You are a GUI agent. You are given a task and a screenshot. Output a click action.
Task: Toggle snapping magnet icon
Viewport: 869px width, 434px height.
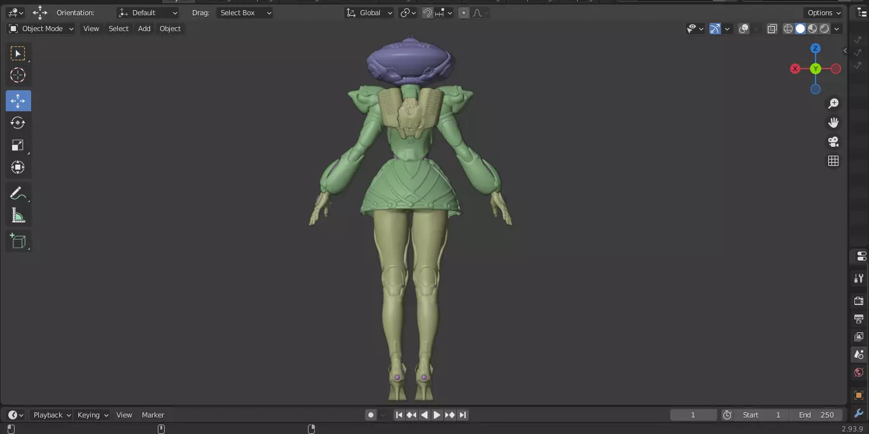[x=428, y=13]
